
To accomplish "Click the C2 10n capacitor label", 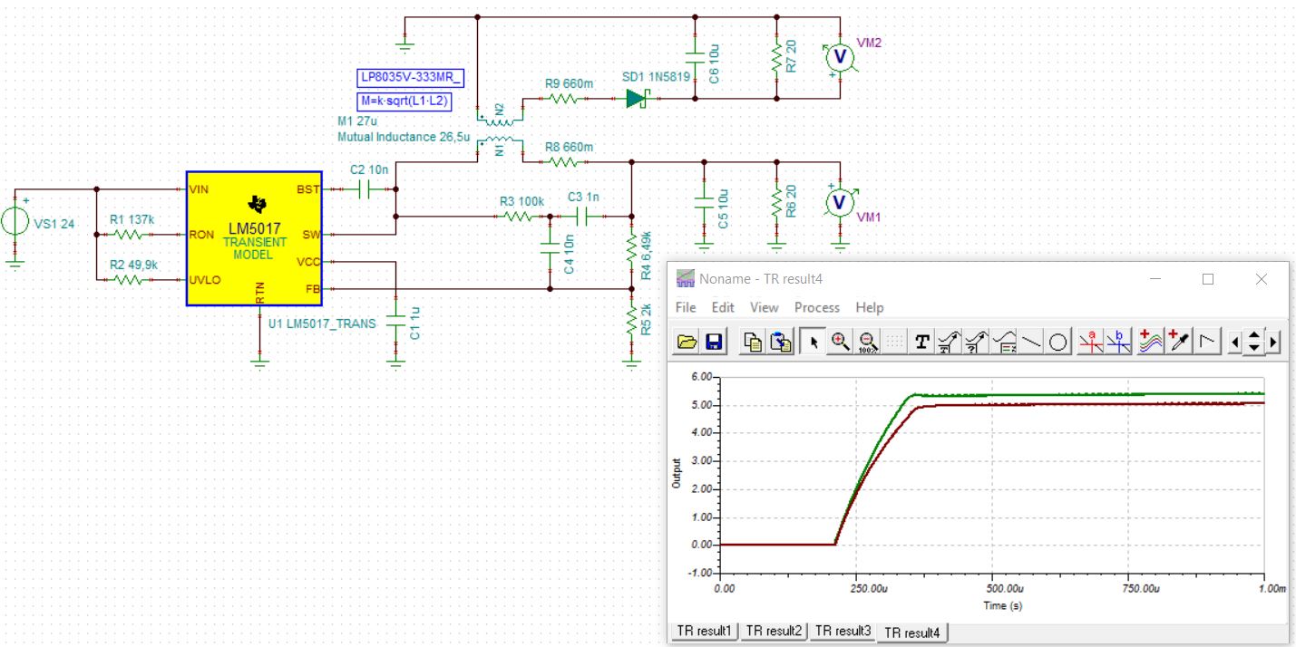I will [369, 170].
